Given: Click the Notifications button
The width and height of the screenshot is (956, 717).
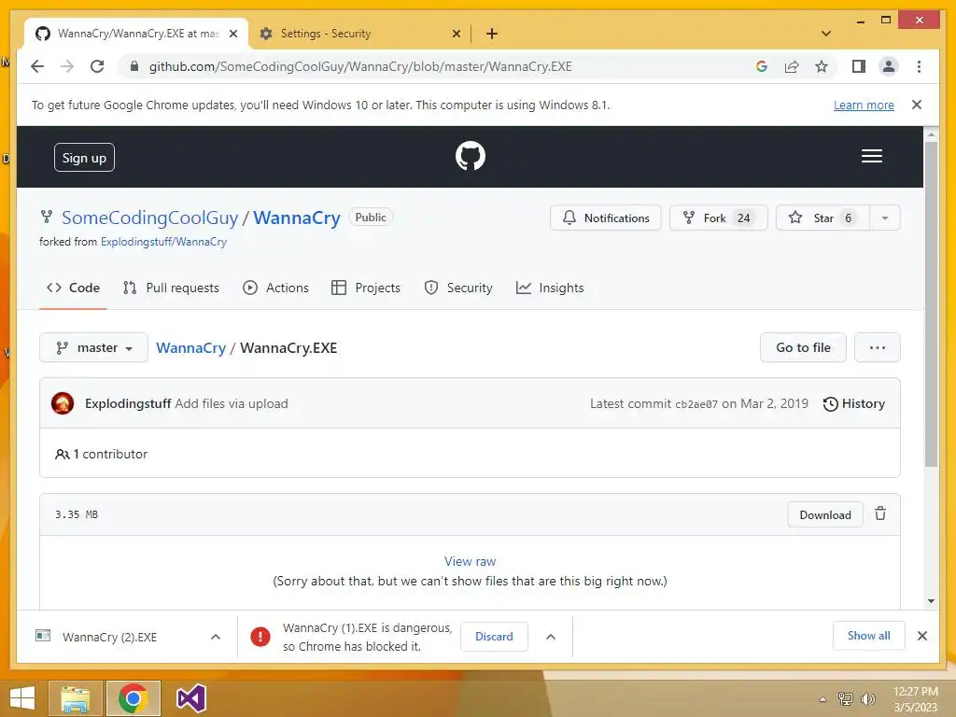Looking at the screenshot, I should click(x=605, y=218).
